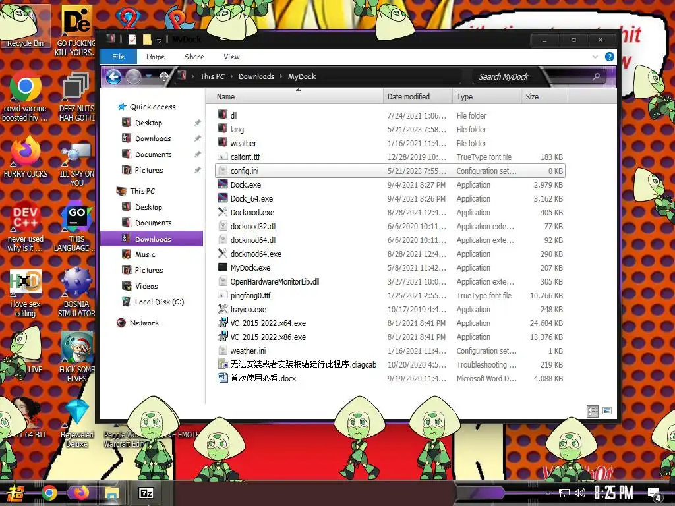The width and height of the screenshot is (675, 506).
Task: Select Bejeweled Deluxe desktop shortcut
Action: point(76,424)
